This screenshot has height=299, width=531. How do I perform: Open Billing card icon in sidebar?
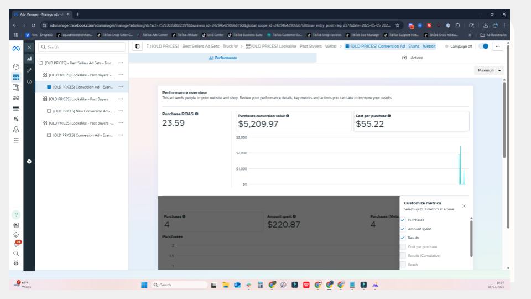16,109
